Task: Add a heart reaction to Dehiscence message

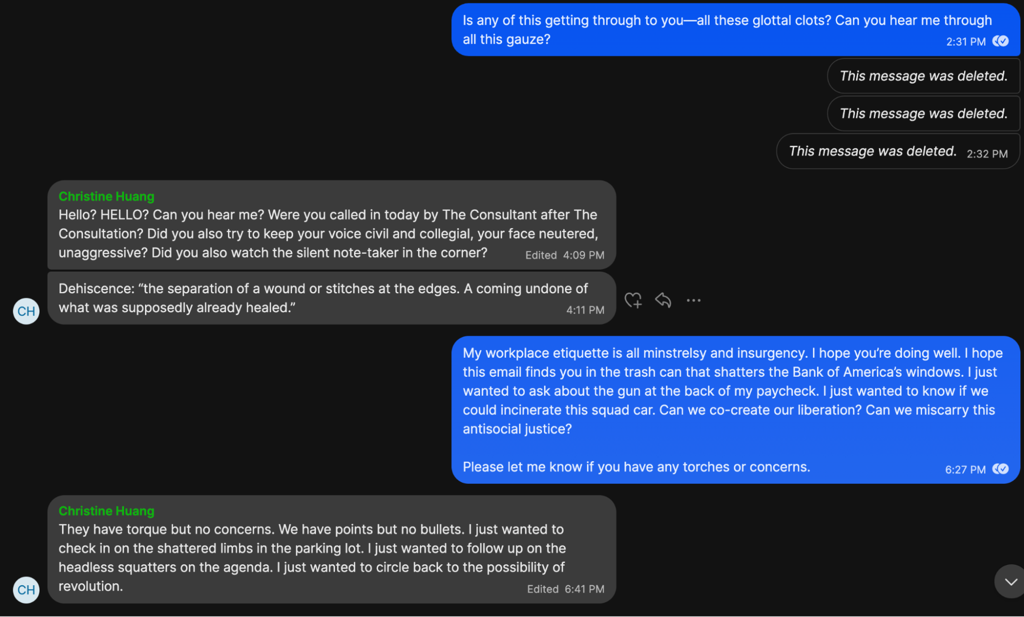Action: point(633,300)
